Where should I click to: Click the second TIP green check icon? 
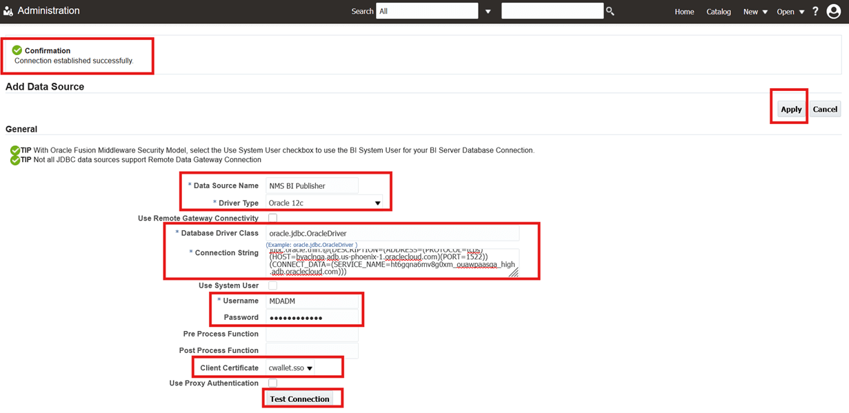click(15, 160)
